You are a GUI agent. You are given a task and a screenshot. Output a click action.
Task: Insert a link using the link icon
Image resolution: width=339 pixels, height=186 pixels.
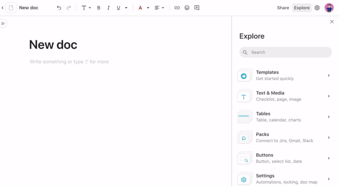(x=177, y=8)
